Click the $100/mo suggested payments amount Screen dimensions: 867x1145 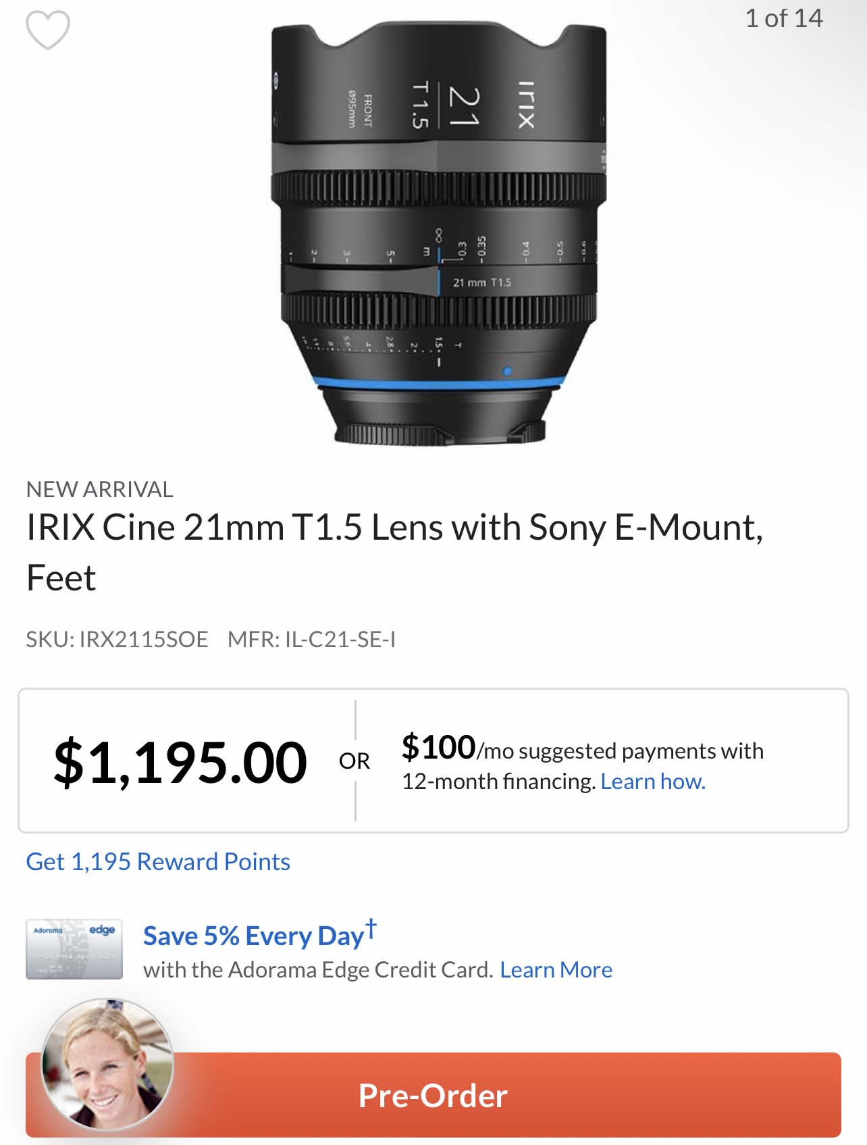[439, 748]
